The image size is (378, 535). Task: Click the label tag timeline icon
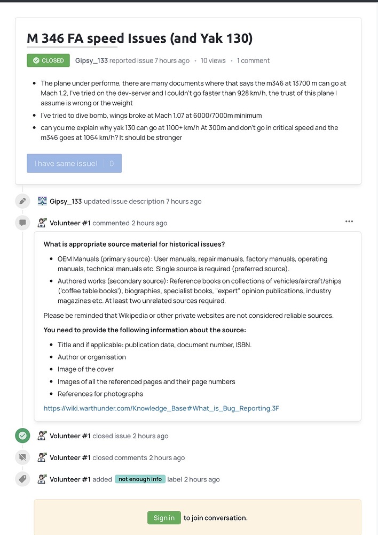(22, 479)
